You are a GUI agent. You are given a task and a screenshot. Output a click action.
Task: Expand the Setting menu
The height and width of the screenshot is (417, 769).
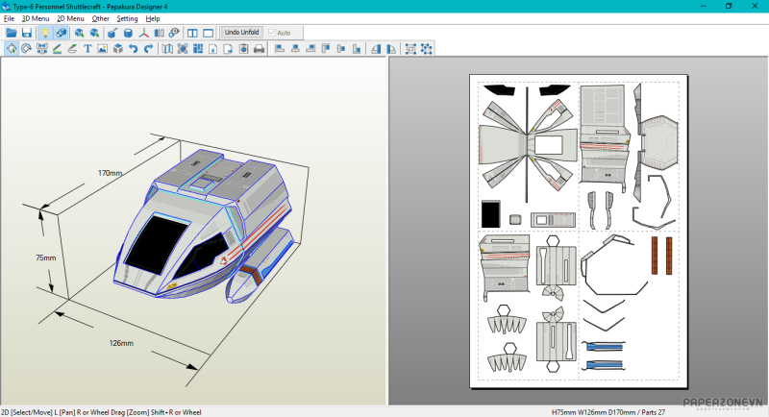pos(127,18)
